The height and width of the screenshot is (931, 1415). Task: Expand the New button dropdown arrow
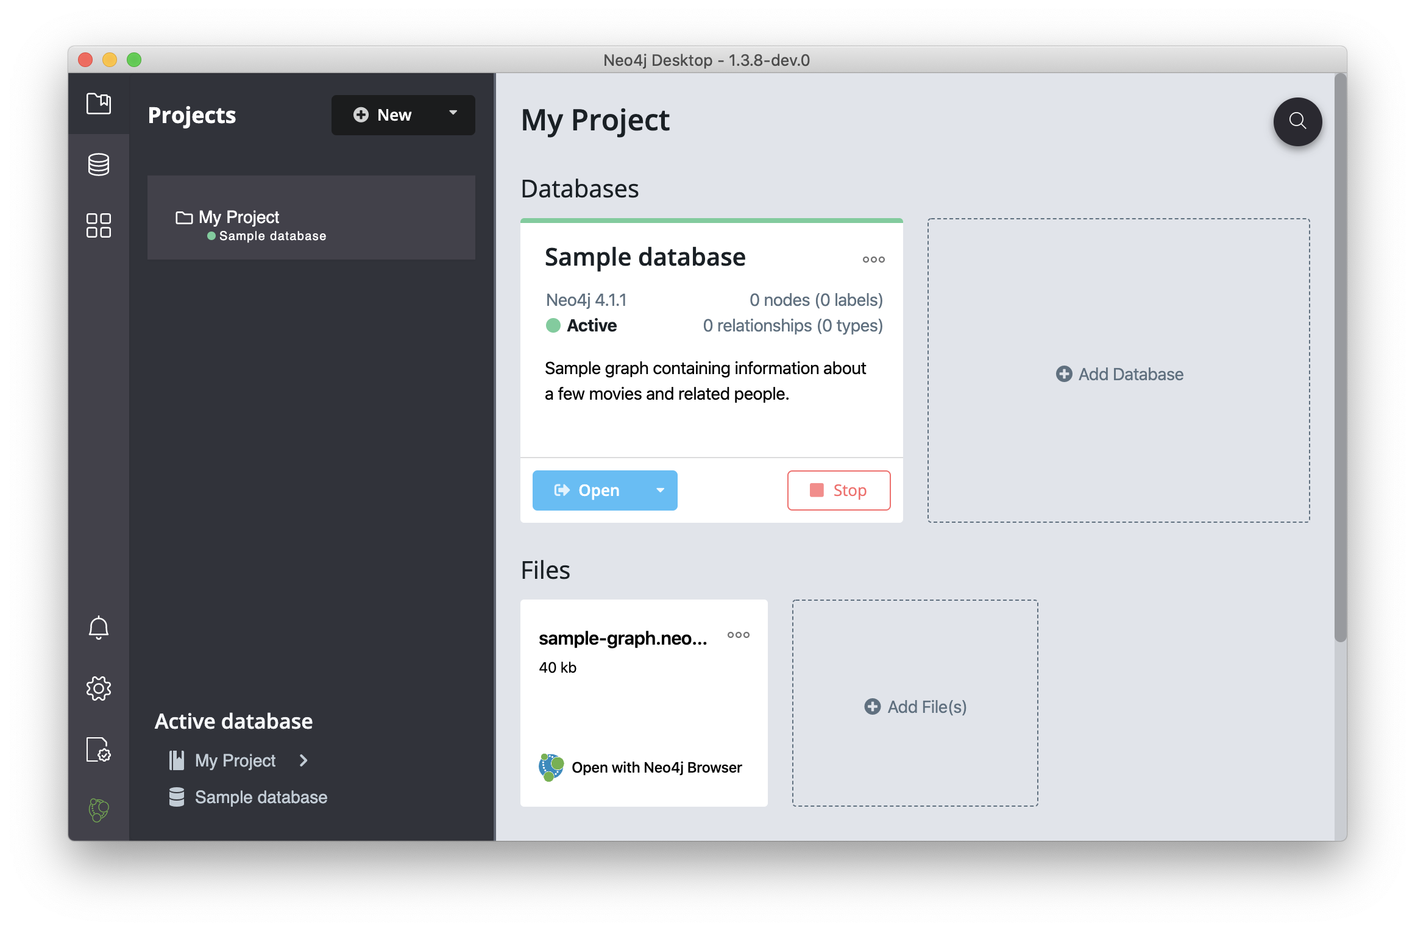(x=453, y=113)
